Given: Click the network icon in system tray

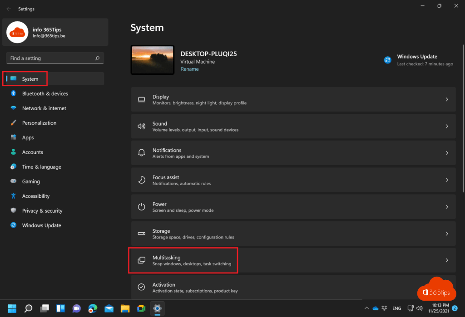Looking at the screenshot, I should 411,308.
